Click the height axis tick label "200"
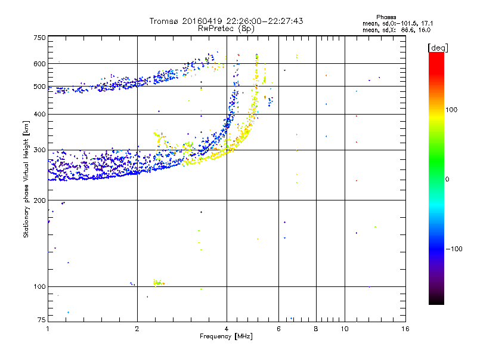Screen dimensions: 477x358 coord(39,200)
